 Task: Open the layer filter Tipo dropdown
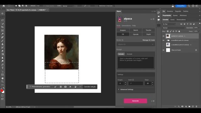[x=169, y=24]
